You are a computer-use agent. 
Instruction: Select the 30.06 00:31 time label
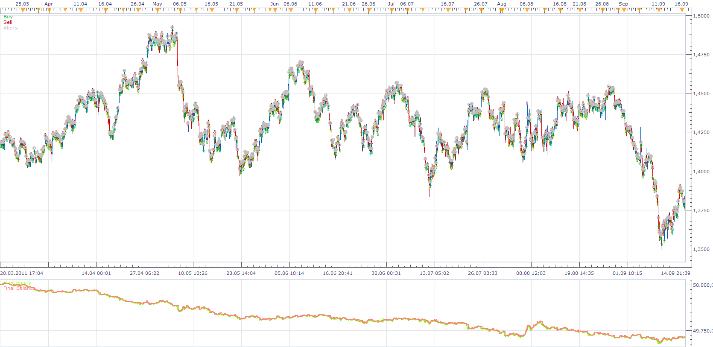point(386,273)
